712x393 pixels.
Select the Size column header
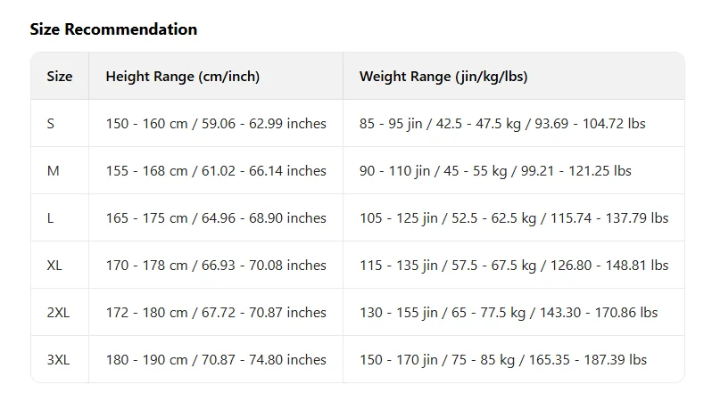tap(60, 76)
